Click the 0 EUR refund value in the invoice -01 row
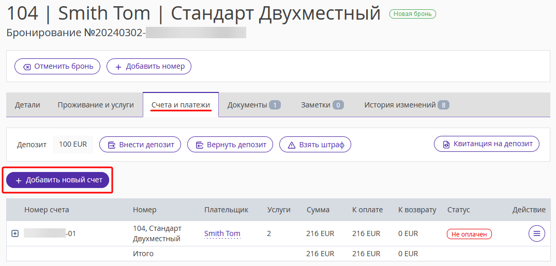This screenshot has width=556, height=266. click(x=408, y=234)
